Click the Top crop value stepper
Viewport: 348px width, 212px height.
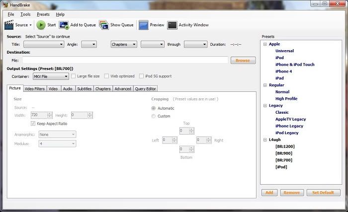191,131
